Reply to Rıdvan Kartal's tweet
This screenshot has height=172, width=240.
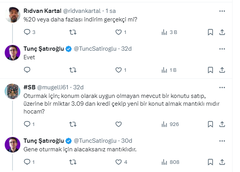[27, 32]
